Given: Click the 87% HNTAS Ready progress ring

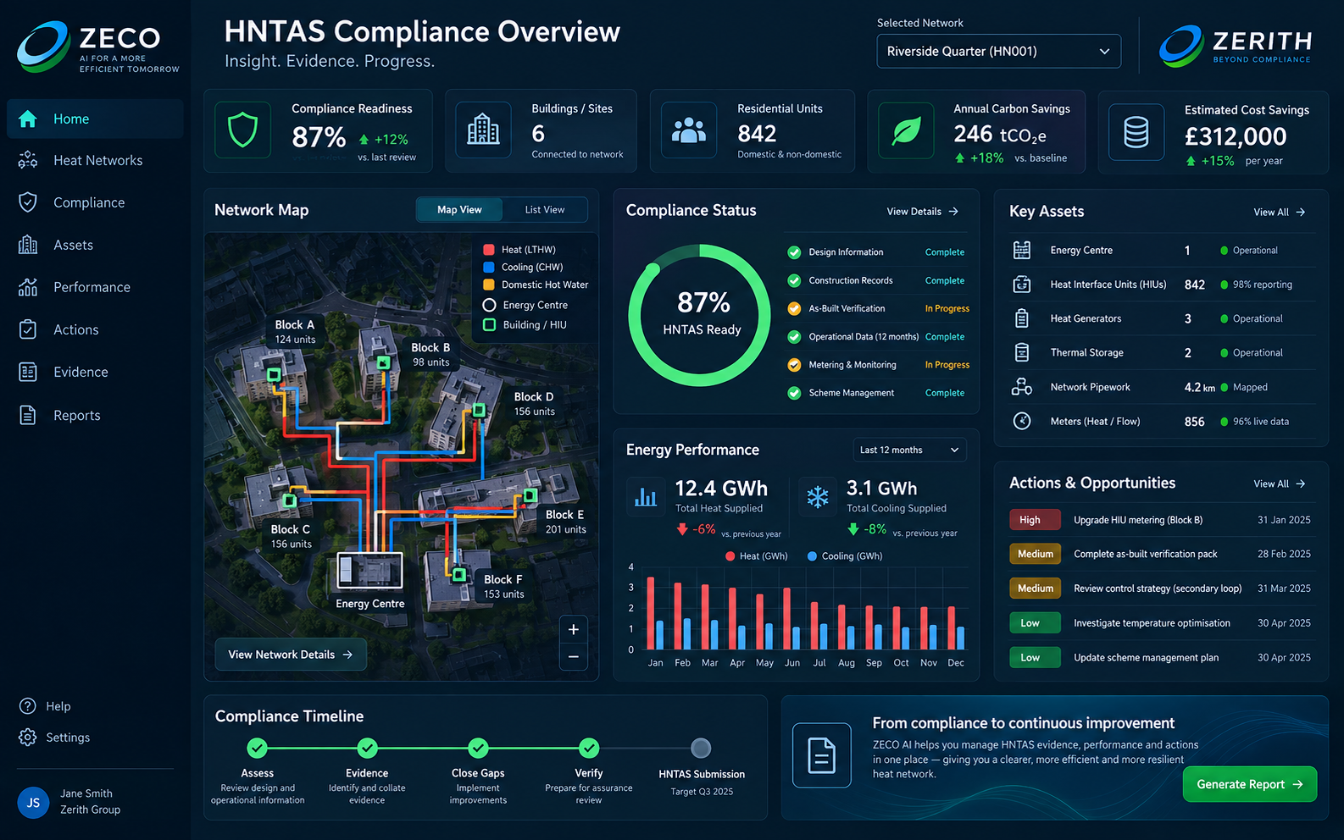Looking at the screenshot, I should click(x=701, y=315).
